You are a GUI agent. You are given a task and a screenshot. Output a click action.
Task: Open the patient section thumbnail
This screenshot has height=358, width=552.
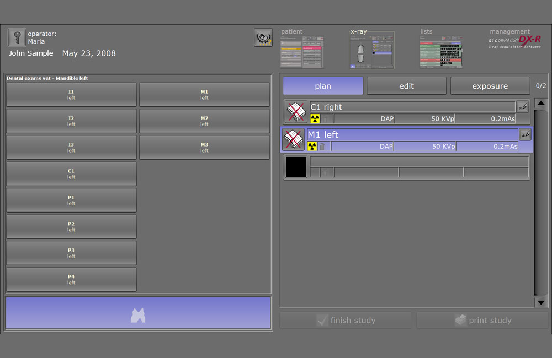[x=301, y=52]
